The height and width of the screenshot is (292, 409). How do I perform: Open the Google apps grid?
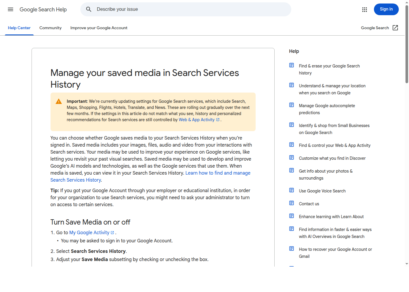(365, 10)
